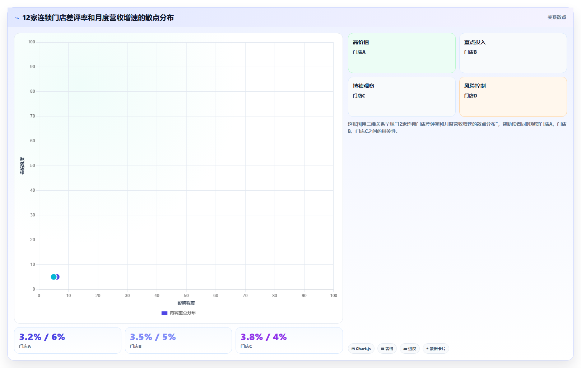The height and width of the screenshot is (368, 581).
Task: Click the 关系散点 label in header
Action: pyautogui.click(x=557, y=17)
